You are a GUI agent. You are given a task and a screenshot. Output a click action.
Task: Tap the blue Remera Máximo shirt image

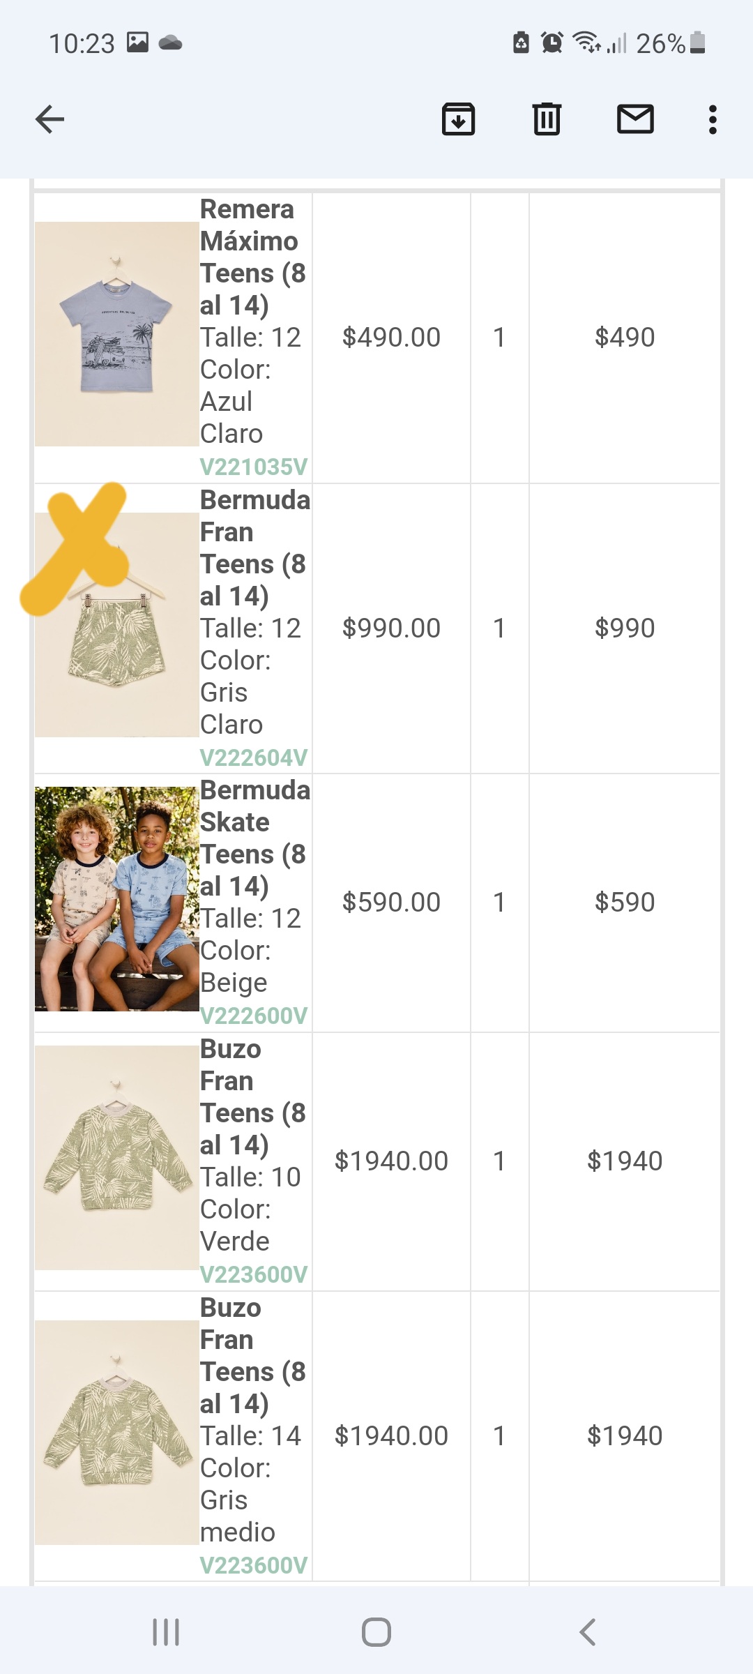[116, 335]
